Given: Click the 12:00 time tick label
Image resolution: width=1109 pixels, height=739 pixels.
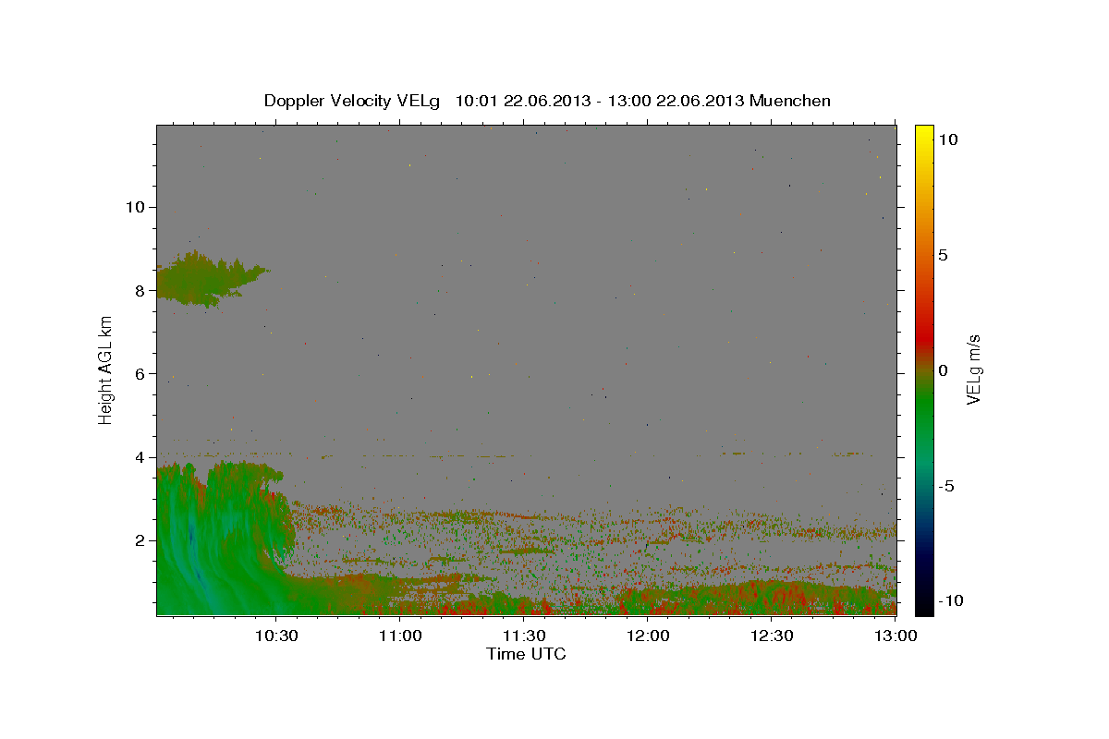Looking at the screenshot, I should pos(648,636).
